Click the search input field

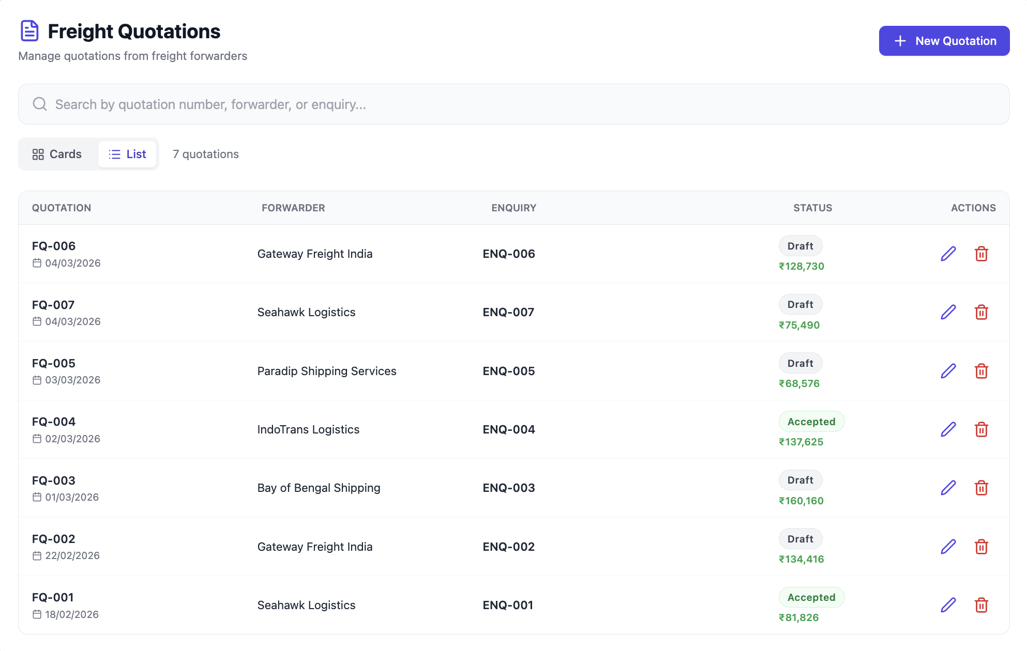pyautogui.click(x=310, y=104)
